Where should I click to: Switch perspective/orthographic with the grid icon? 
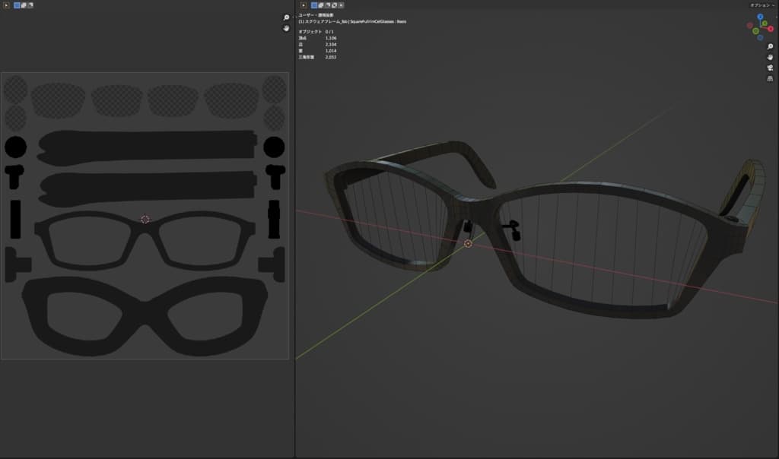pos(770,78)
